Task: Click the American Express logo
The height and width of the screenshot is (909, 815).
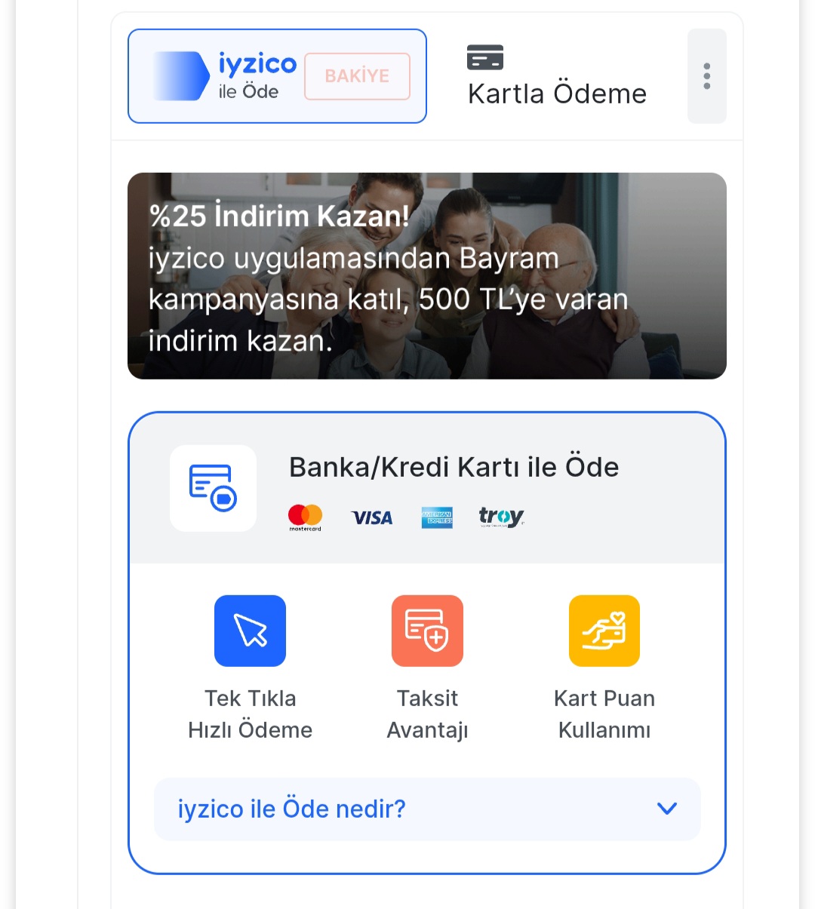Action: tap(437, 517)
